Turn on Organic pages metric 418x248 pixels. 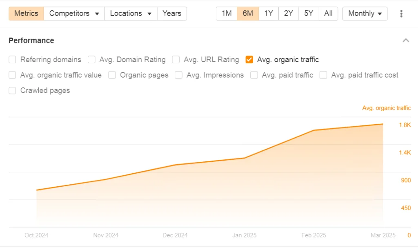click(x=112, y=75)
